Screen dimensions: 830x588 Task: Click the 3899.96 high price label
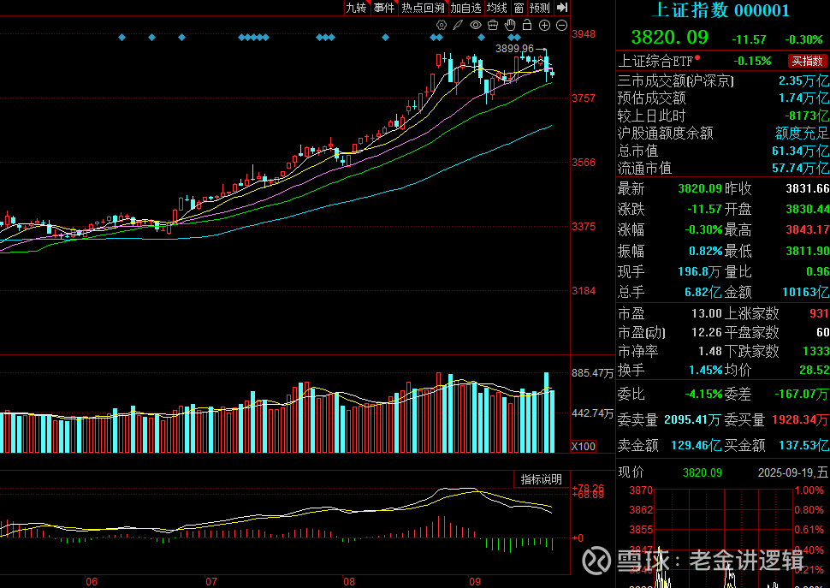click(x=514, y=49)
